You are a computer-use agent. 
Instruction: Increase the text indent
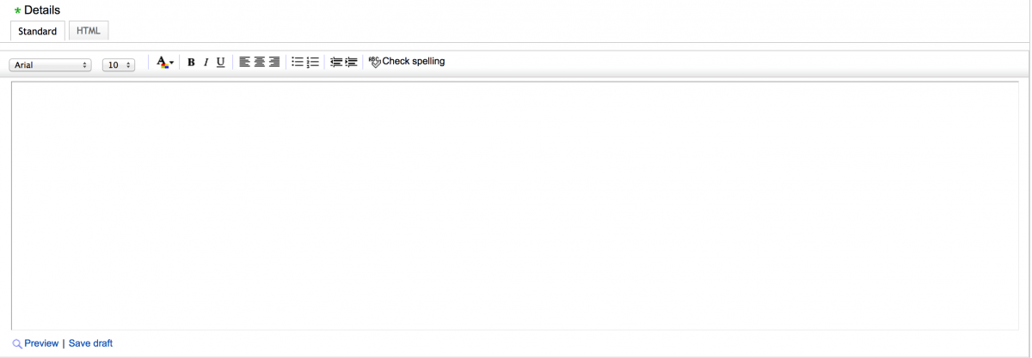pyautogui.click(x=351, y=63)
